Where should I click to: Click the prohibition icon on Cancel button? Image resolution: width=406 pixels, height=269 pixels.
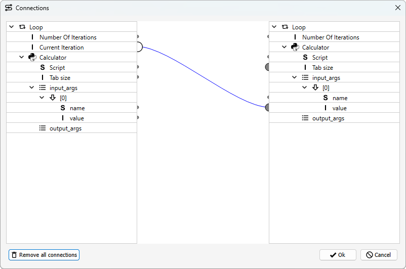point(370,255)
